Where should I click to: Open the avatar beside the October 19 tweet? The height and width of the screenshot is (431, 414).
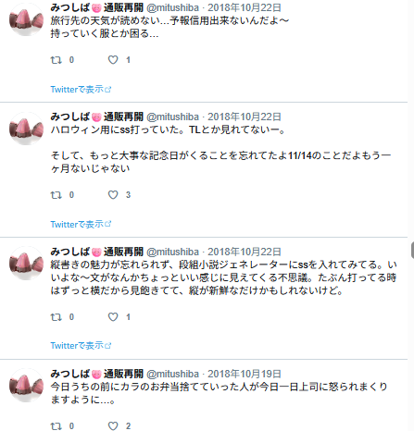tap(27, 386)
